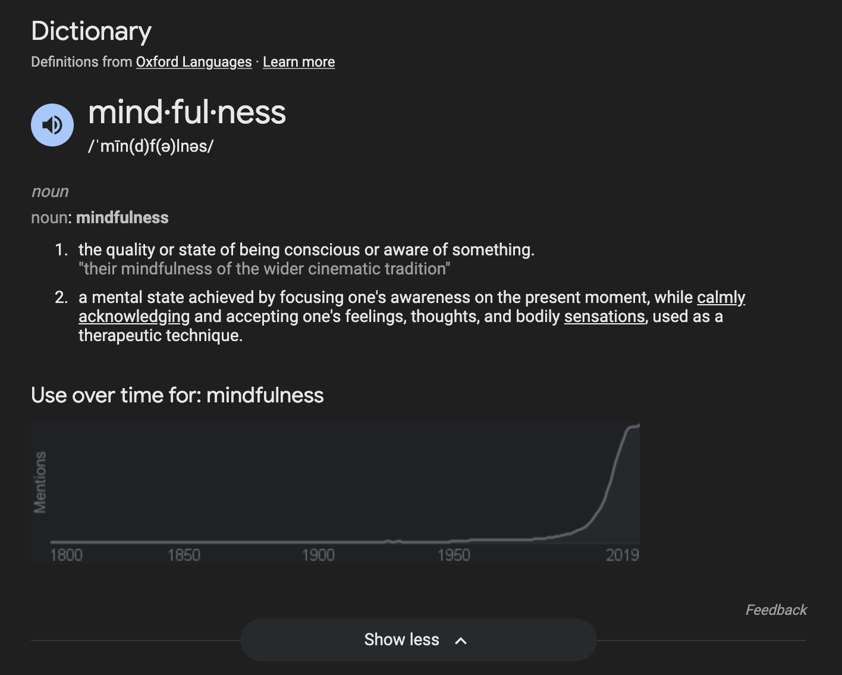Send Feedback on the dictionary box
The image size is (842, 675).
tap(775, 610)
